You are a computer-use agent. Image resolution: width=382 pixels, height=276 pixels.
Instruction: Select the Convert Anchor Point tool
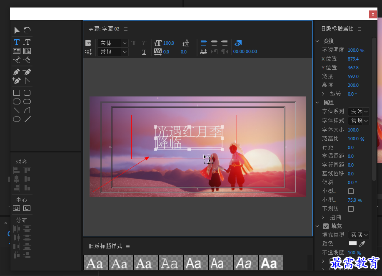[x=27, y=81]
